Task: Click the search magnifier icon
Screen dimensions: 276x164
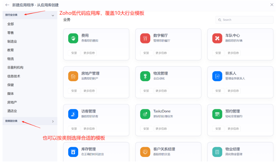Action: [x=220, y=20]
